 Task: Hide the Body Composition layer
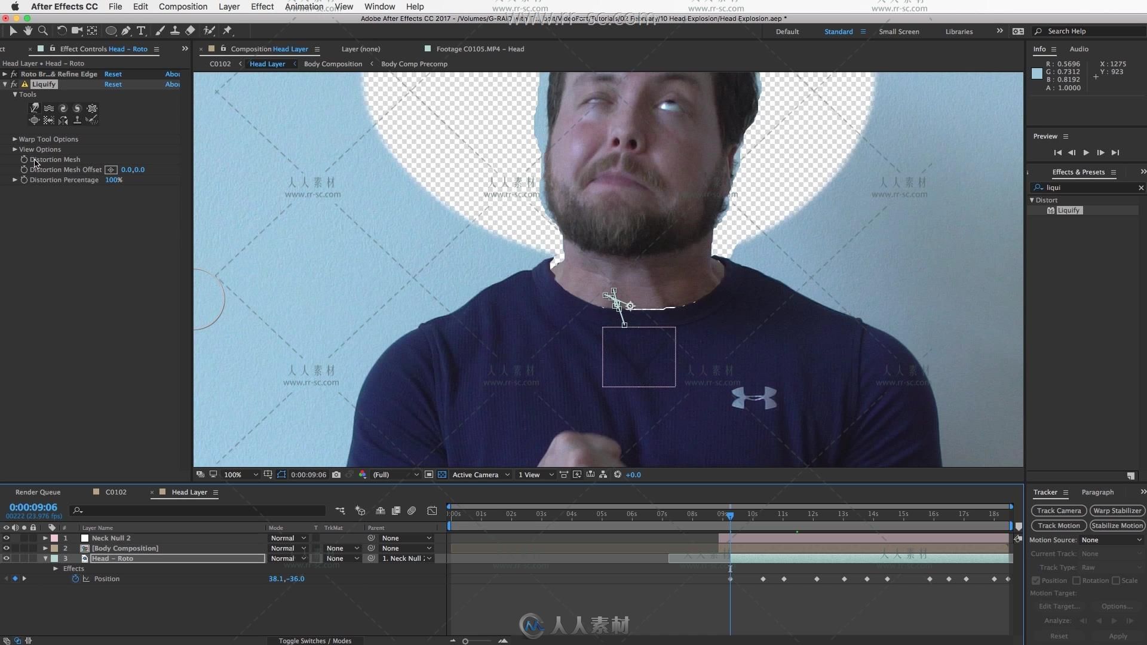(6, 548)
